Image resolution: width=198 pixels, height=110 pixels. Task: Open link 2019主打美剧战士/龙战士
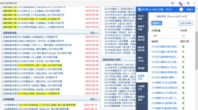(165, 67)
